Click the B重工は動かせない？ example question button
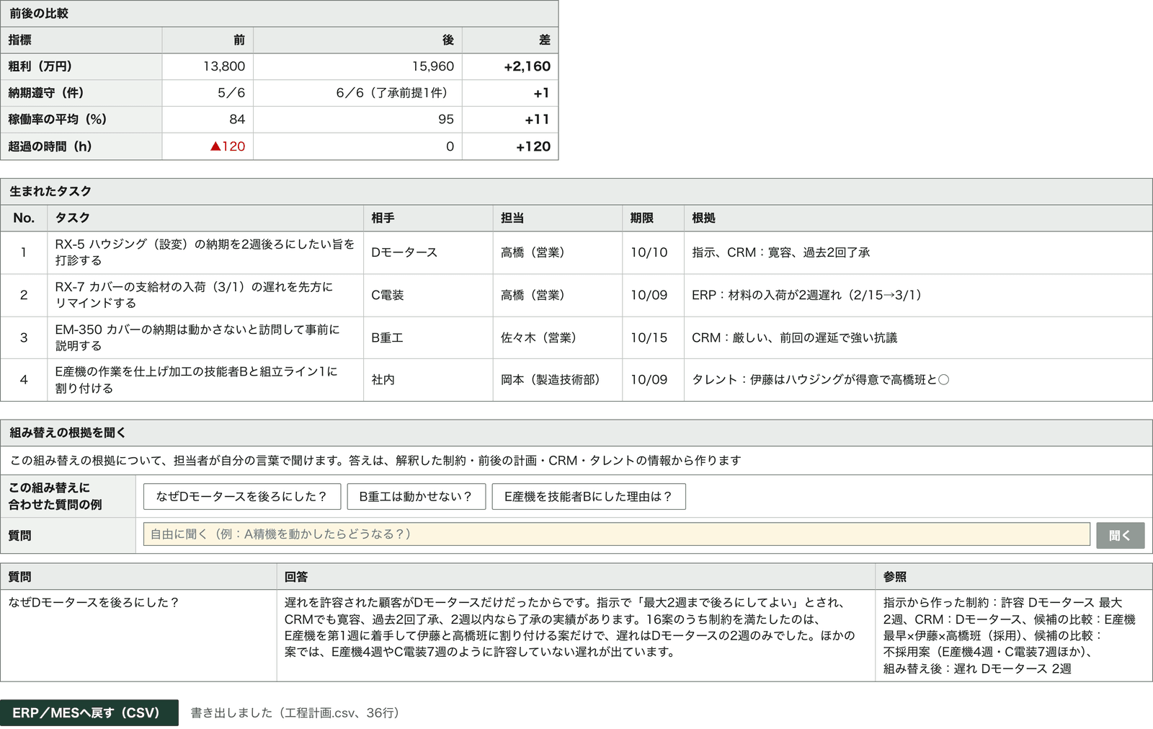Screen dimensions: 1153x729 click(416, 497)
